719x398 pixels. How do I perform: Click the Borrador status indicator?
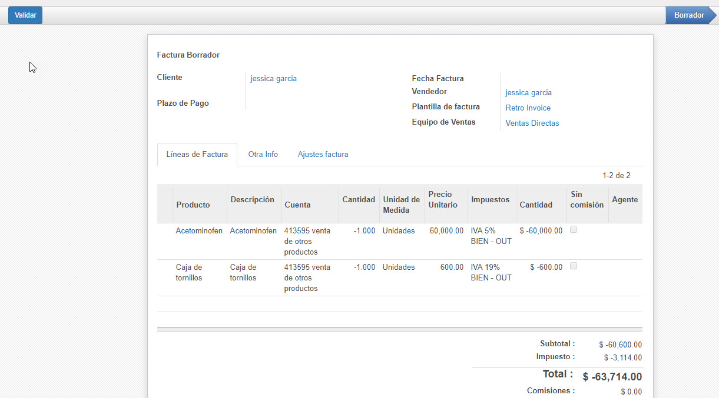[x=690, y=15]
